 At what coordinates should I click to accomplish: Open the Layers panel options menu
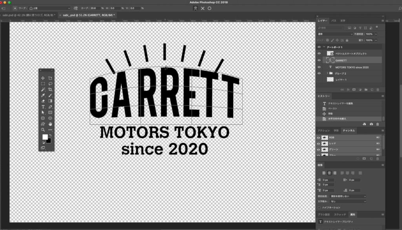tap(382, 20)
